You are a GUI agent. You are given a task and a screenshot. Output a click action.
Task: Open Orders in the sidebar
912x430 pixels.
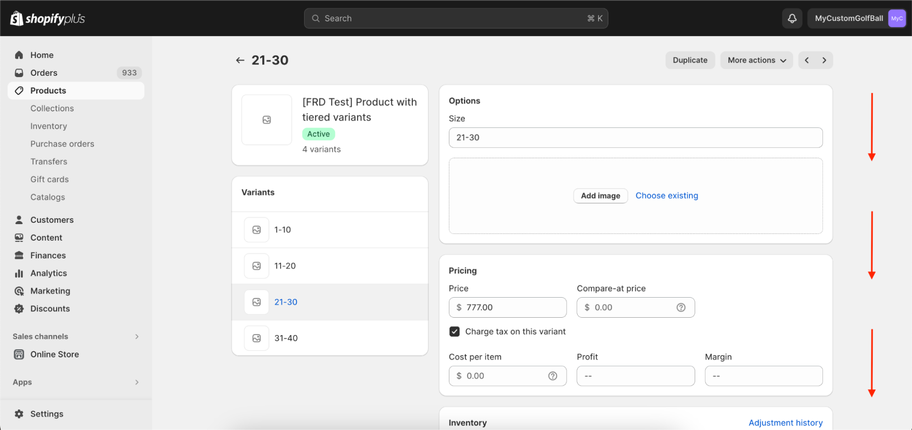click(44, 73)
